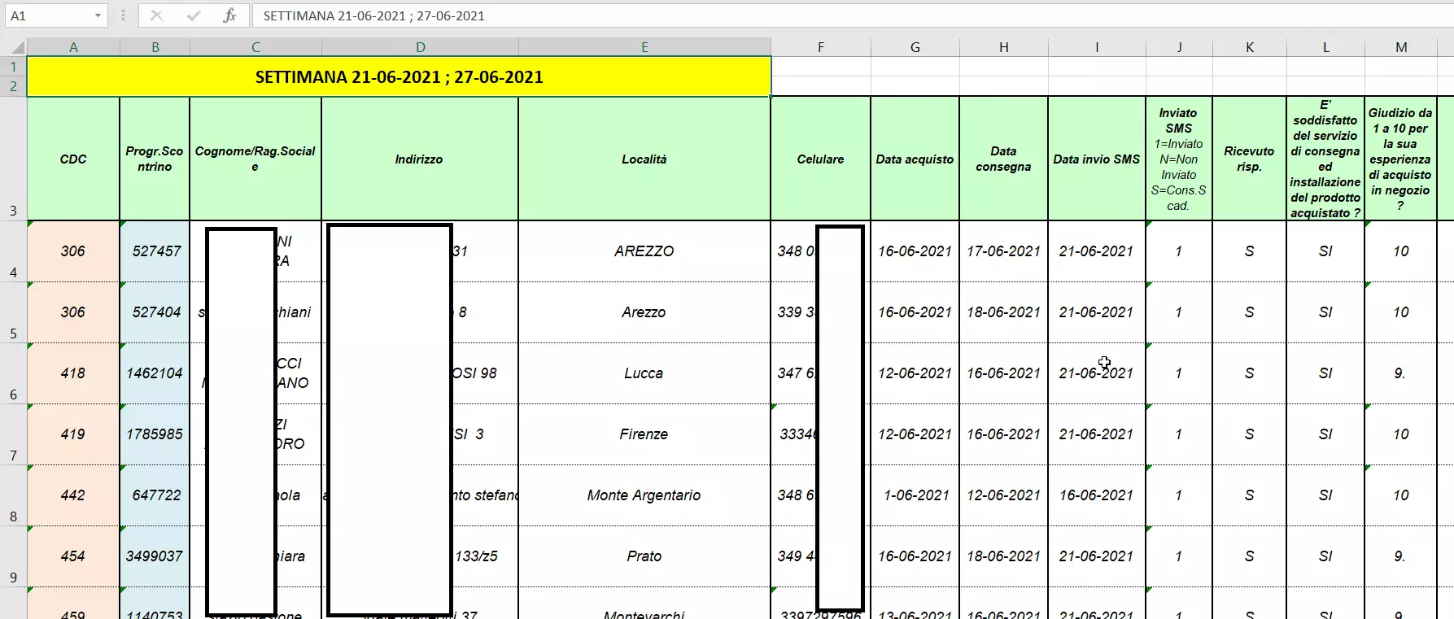Select row 3 header
The width and height of the screenshot is (1454, 619).
13,159
